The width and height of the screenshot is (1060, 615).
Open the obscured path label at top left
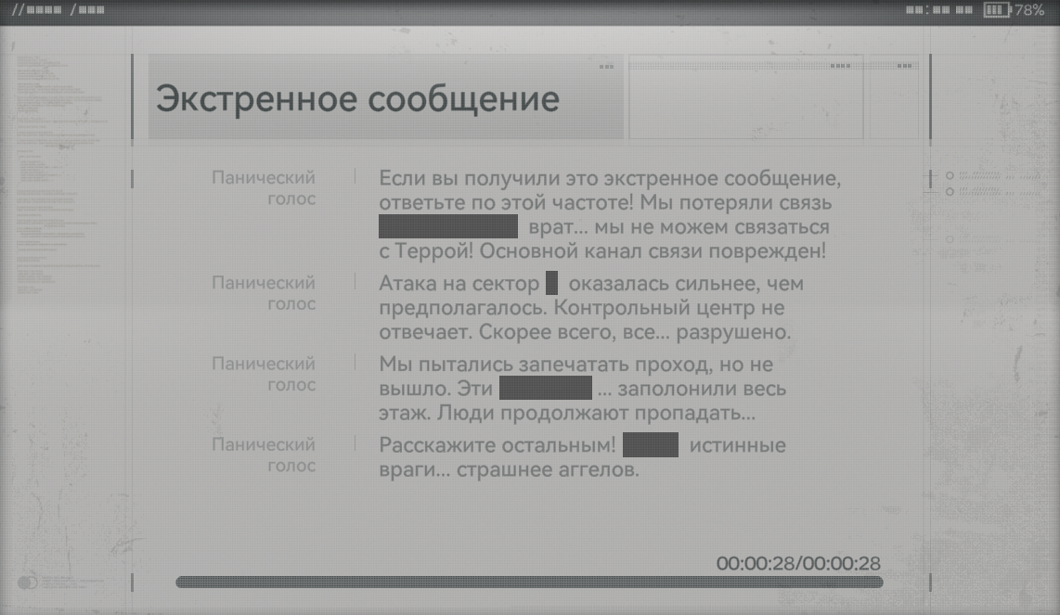(58, 10)
